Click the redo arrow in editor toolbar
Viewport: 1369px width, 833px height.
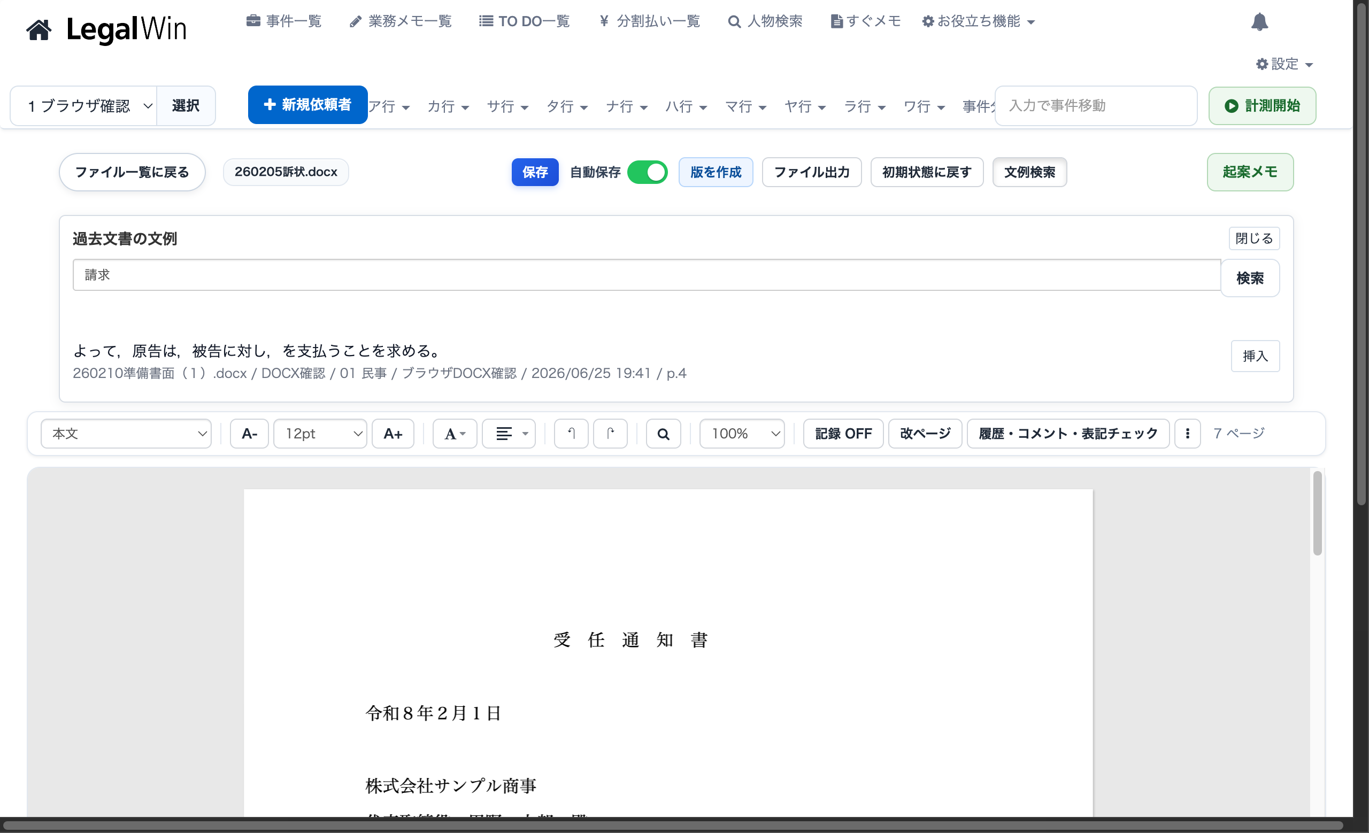(610, 433)
